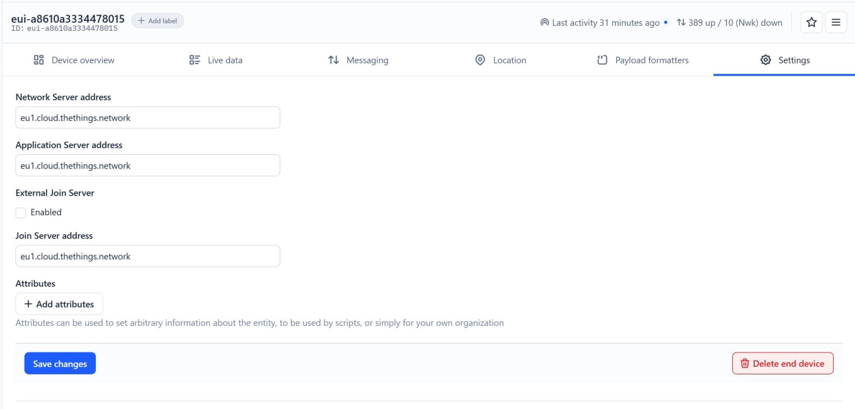Image resolution: width=855 pixels, height=409 pixels.
Task: Select the Join Server address field
Action: point(147,256)
